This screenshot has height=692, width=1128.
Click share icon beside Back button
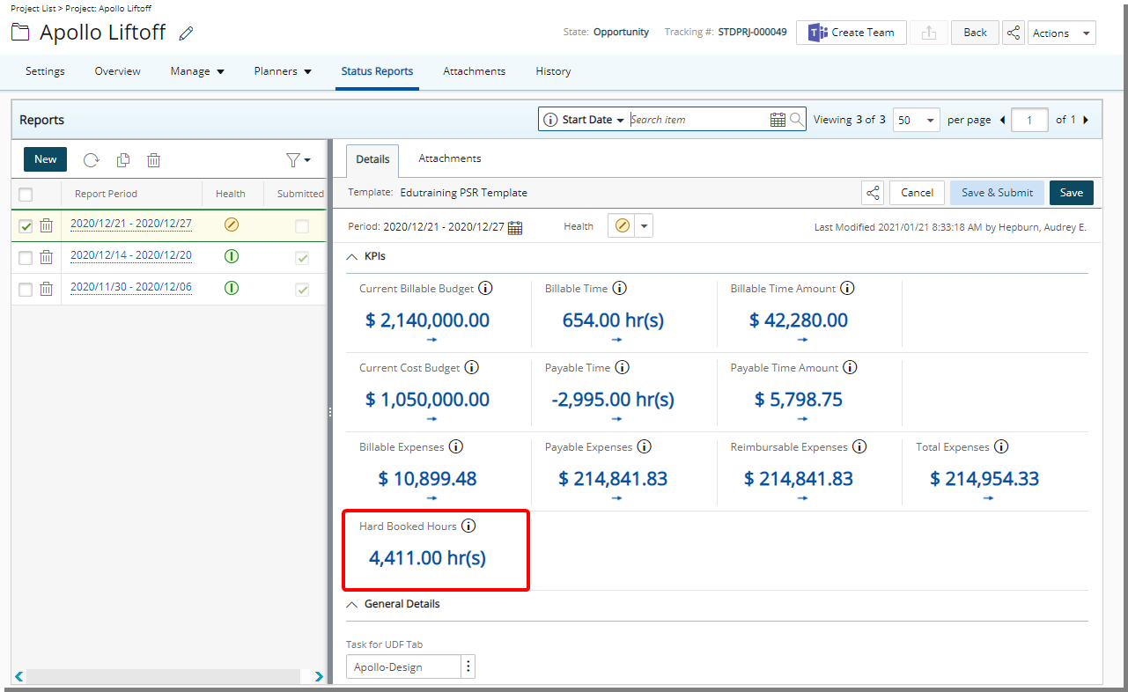[x=1014, y=33]
